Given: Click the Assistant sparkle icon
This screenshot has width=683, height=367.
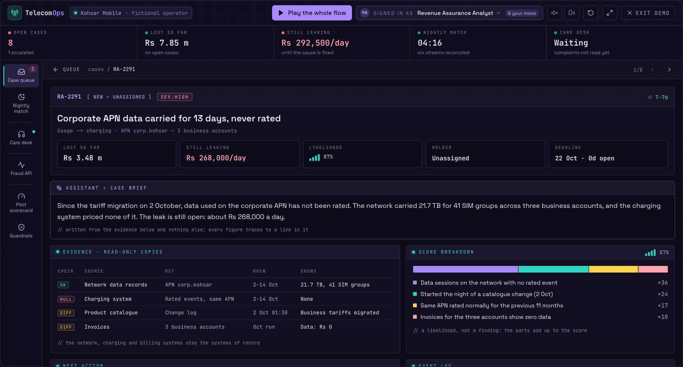Looking at the screenshot, I should coord(59,188).
